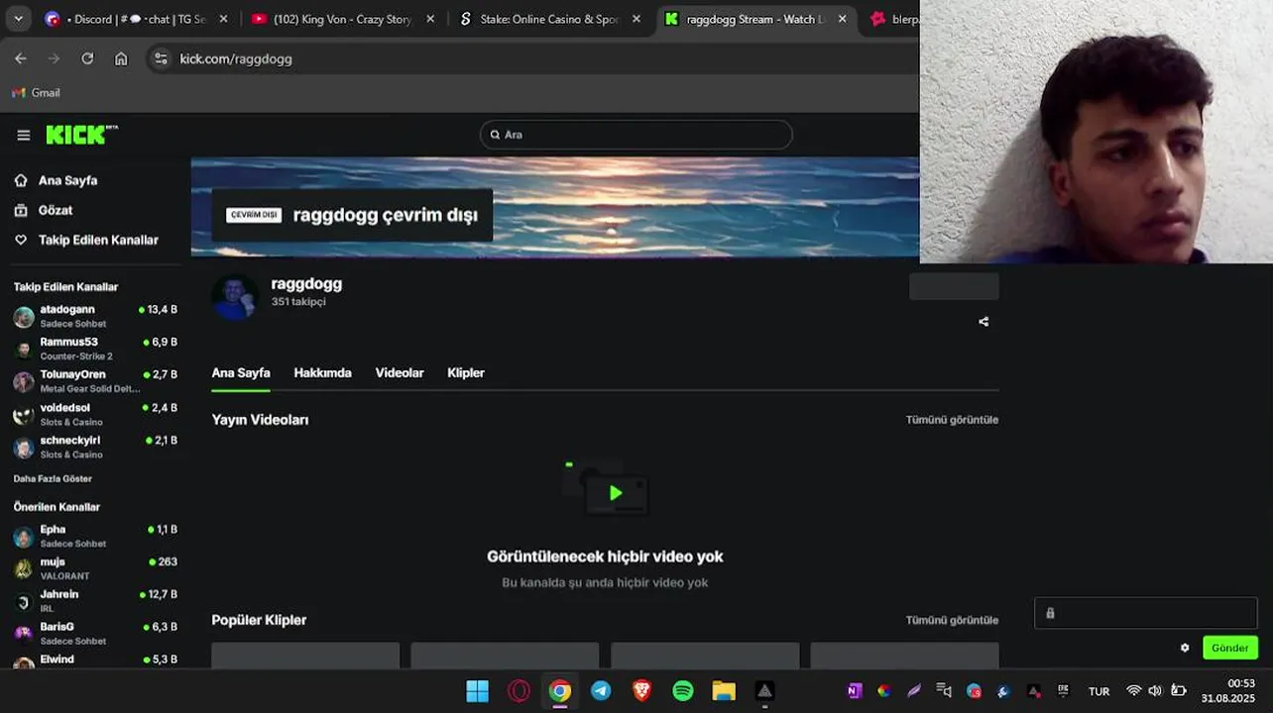Open BarisG recommended channel
This screenshot has height=713, width=1273.
click(x=95, y=634)
